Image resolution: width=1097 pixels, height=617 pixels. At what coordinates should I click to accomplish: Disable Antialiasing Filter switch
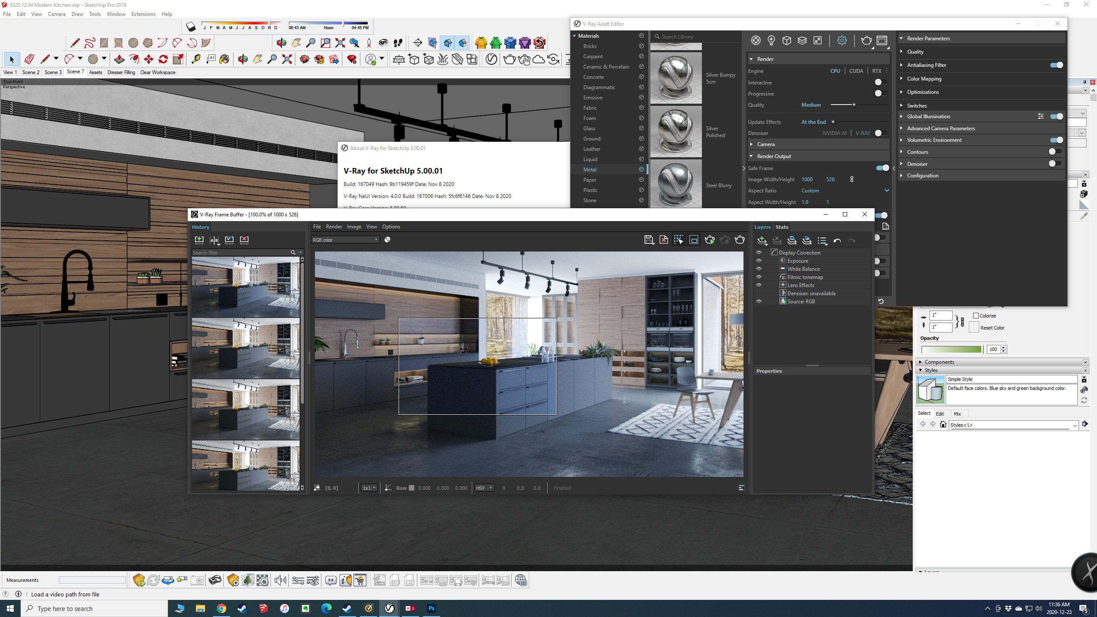[1057, 65]
